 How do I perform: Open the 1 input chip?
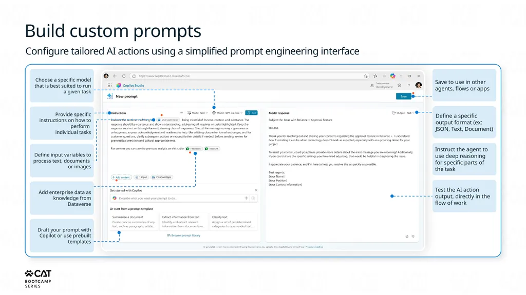(x=141, y=177)
